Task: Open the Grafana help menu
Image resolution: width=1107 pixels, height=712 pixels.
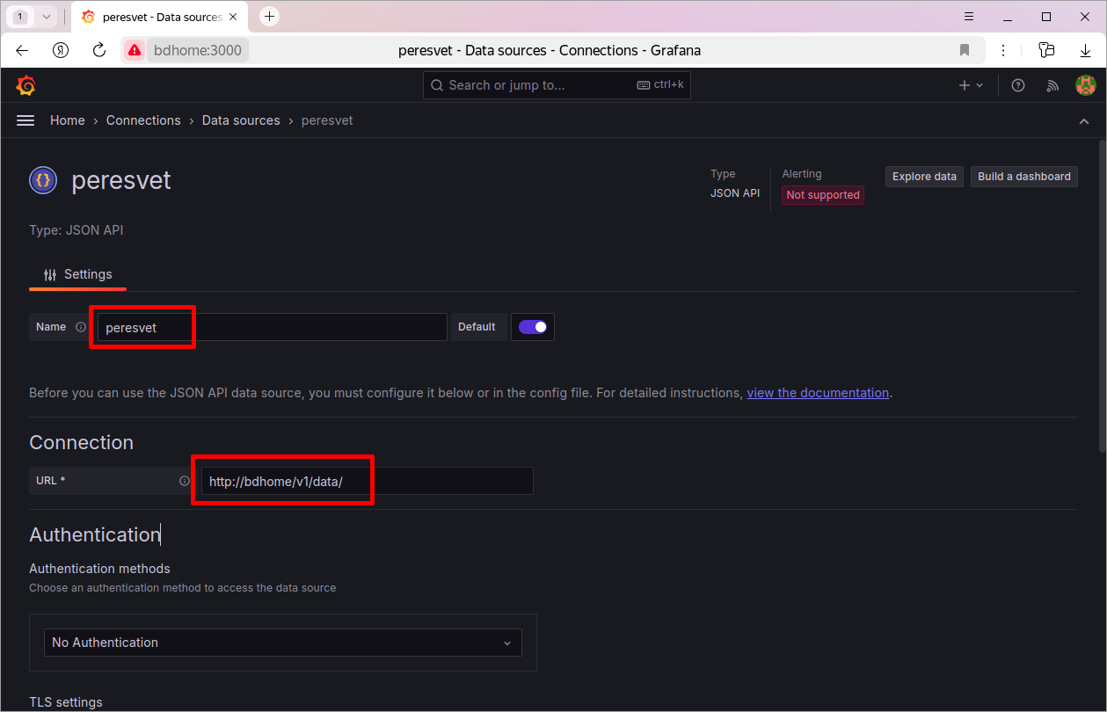Action: 1018,85
